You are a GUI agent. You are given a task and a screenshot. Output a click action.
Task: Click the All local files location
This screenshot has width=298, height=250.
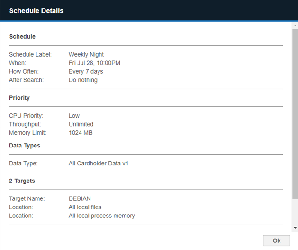(85, 207)
